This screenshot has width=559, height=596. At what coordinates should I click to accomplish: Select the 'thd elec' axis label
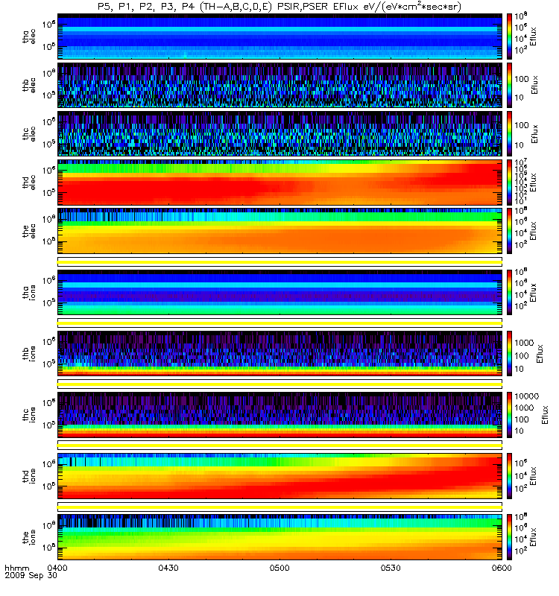point(29,183)
